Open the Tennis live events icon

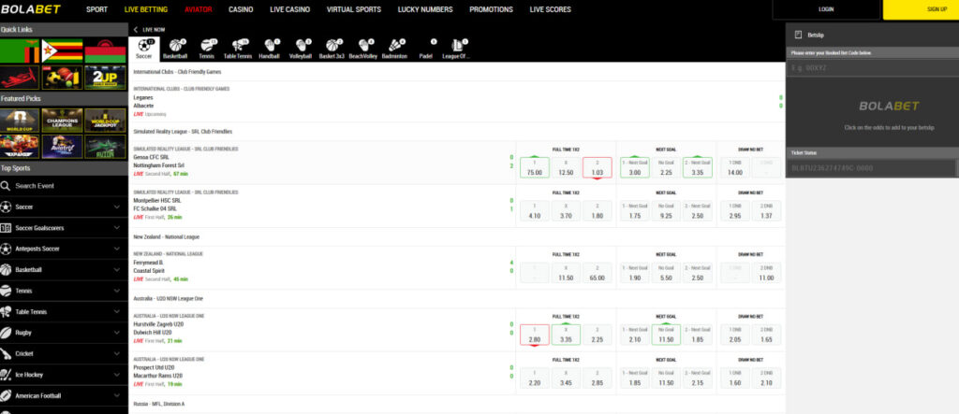click(x=207, y=49)
